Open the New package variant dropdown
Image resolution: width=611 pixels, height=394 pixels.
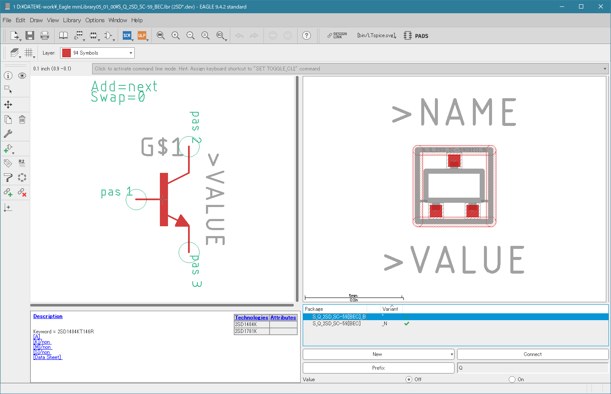379,354
